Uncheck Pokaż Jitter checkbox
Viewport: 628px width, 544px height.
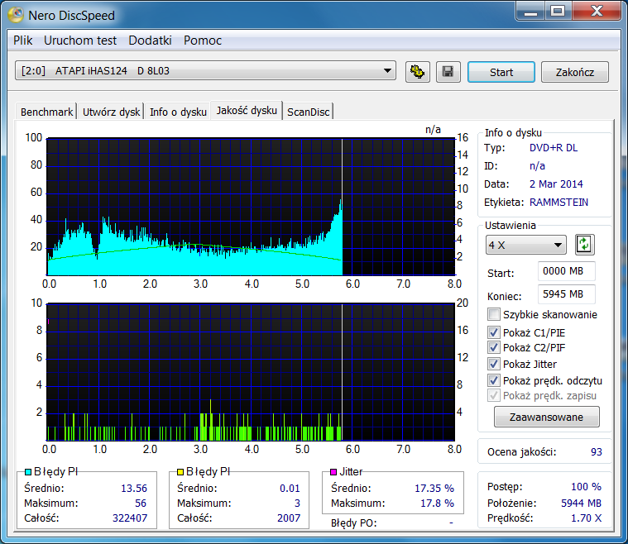coord(494,364)
